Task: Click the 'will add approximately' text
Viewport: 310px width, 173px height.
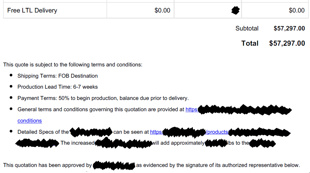Action: [178, 143]
